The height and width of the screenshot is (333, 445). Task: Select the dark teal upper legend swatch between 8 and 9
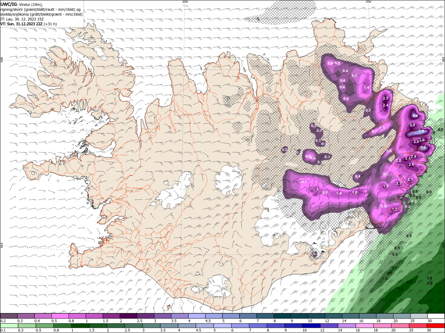tap(282, 316)
